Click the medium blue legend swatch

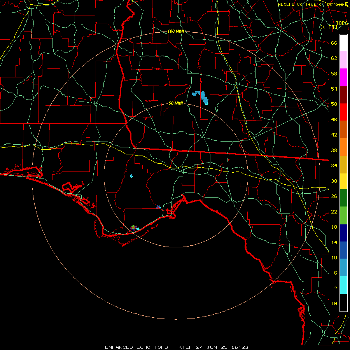(x=343, y=250)
